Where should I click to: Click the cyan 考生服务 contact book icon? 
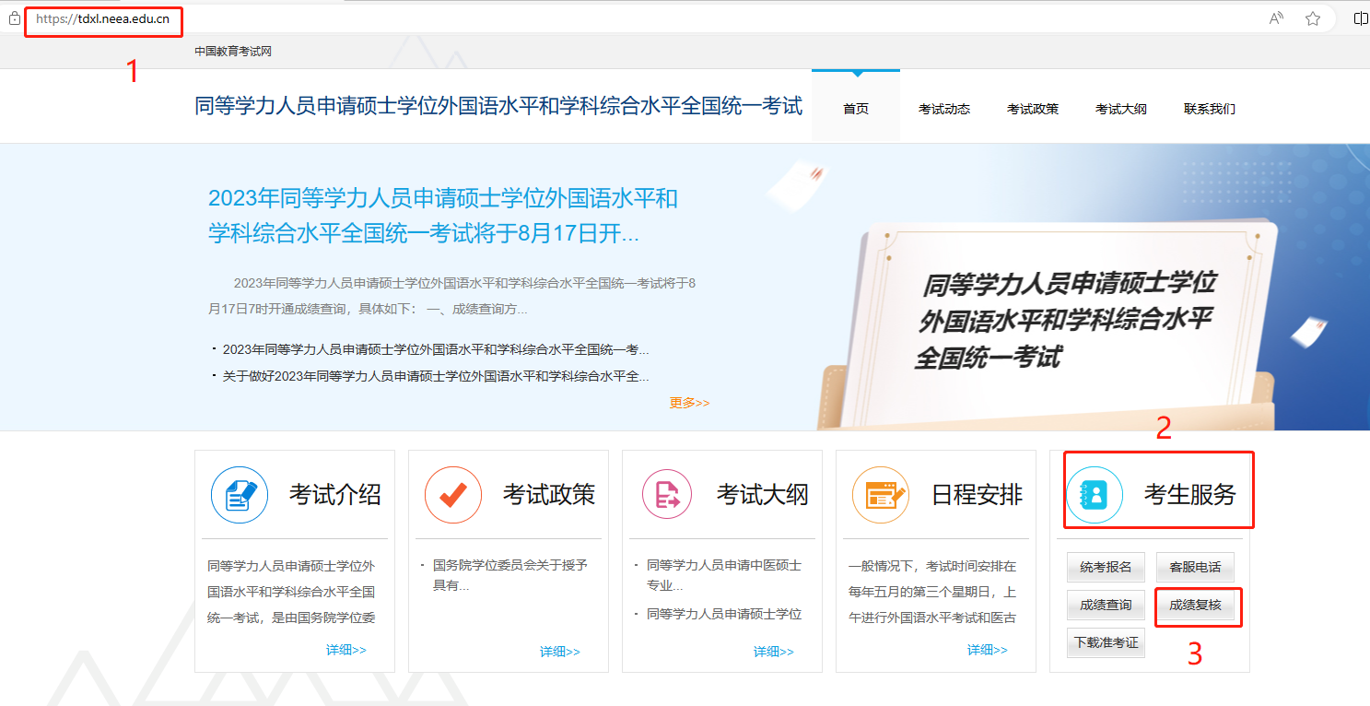pos(1095,495)
